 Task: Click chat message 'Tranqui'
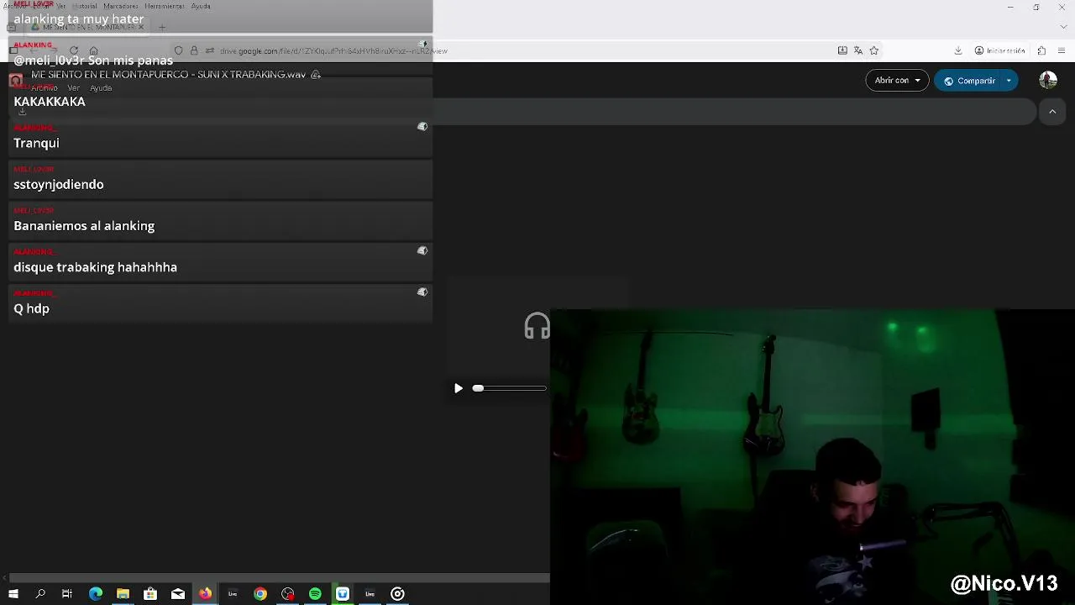pos(36,143)
